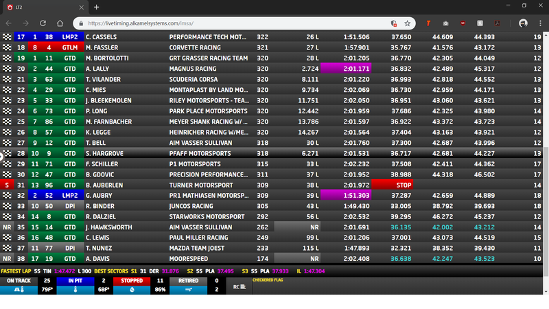Click best sector S1 time 31.876
This screenshot has height=309, width=549.
[170, 271]
